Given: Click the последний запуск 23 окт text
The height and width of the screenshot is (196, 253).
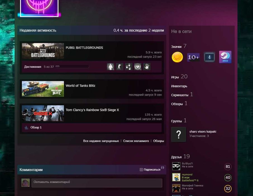Looking at the screenshot, I should pos(144,57).
